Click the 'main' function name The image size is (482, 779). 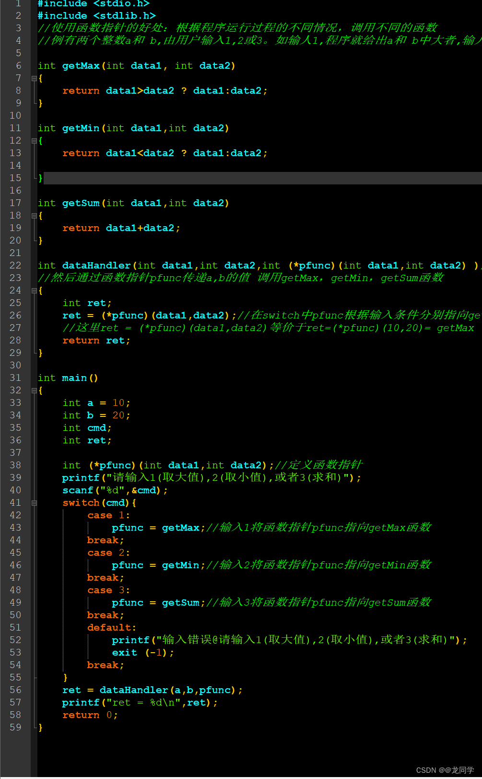(74, 378)
